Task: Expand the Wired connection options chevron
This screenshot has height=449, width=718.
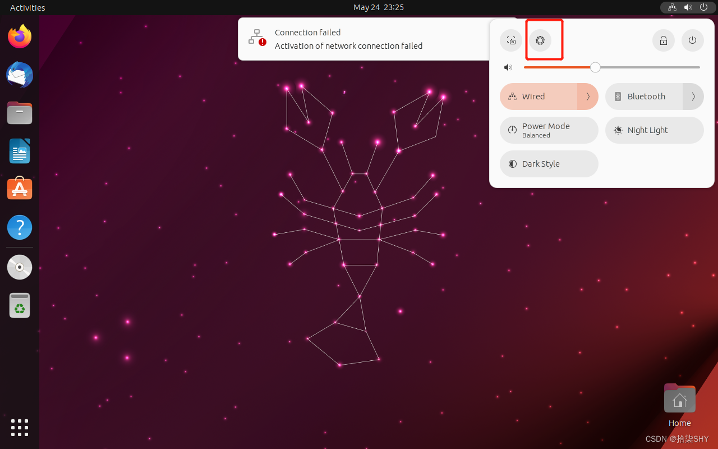Action: click(588, 96)
